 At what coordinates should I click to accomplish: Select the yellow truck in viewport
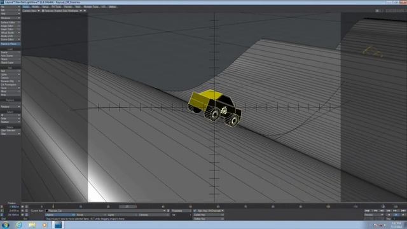215,108
